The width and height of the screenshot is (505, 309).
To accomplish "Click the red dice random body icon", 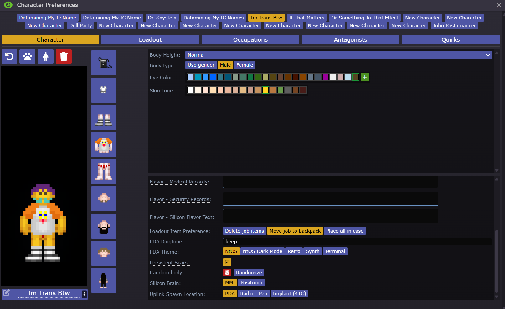I will pos(227,273).
